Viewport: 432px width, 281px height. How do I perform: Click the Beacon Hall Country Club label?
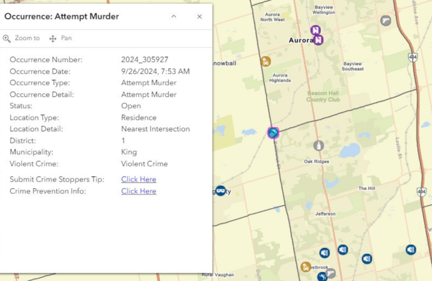click(323, 96)
